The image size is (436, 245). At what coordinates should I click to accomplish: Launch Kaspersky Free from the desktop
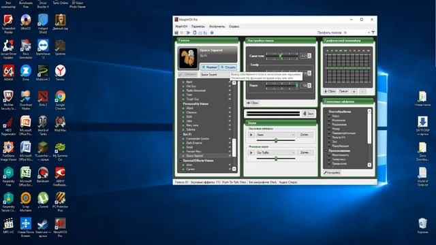(x=8, y=177)
